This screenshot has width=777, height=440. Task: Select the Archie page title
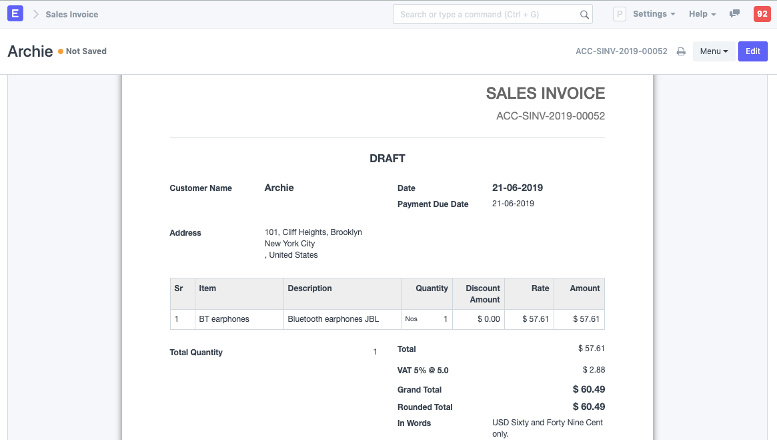[30, 51]
